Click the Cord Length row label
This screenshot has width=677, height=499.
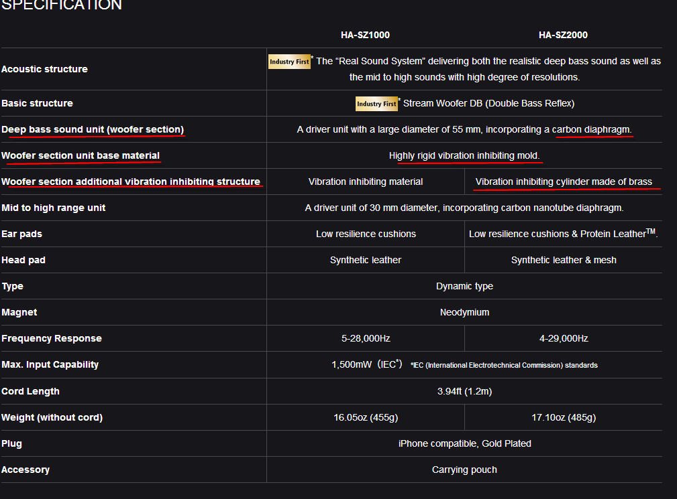pyautogui.click(x=30, y=391)
